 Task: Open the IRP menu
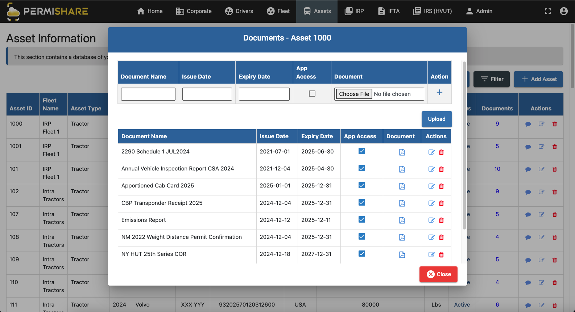point(354,11)
